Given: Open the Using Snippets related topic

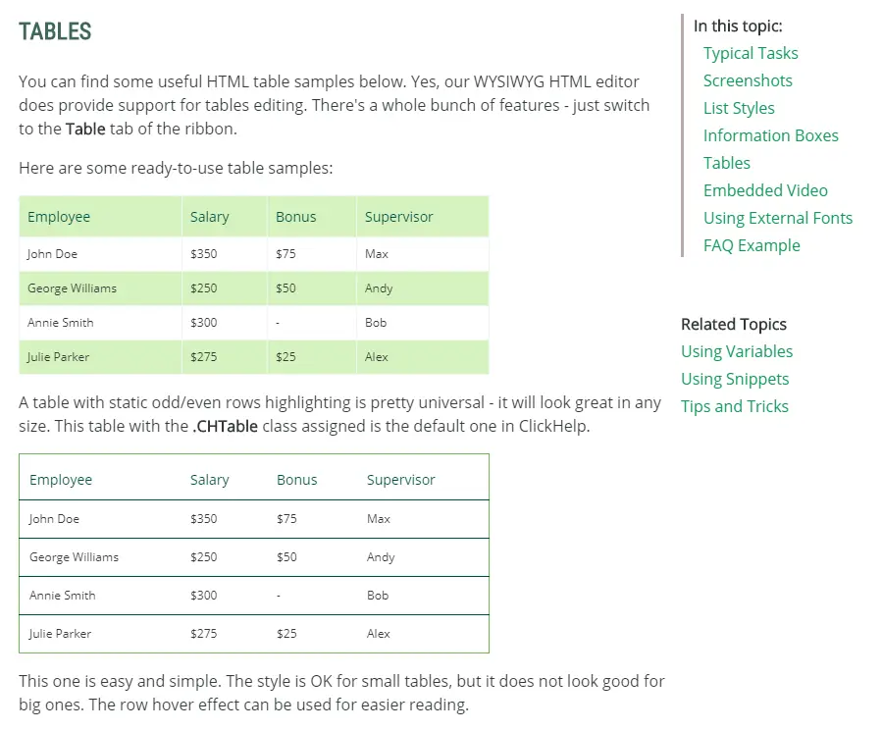Looking at the screenshot, I should [735, 379].
